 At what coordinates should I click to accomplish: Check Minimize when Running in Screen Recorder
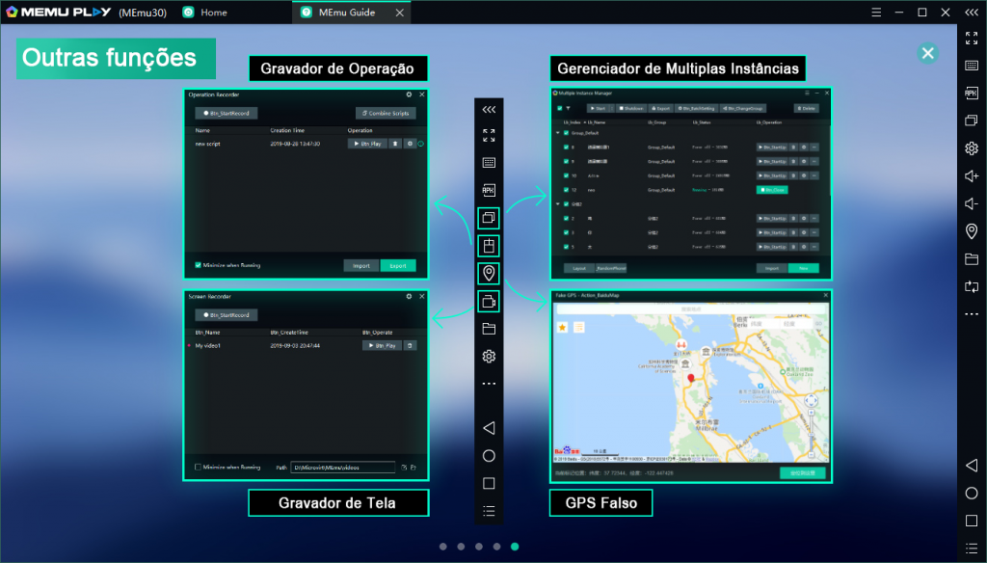198,467
